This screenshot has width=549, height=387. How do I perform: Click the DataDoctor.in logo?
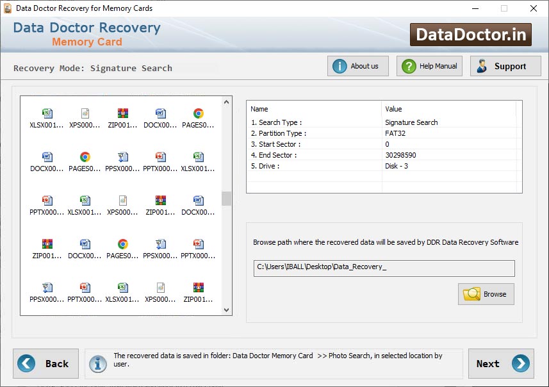pyautogui.click(x=471, y=34)
